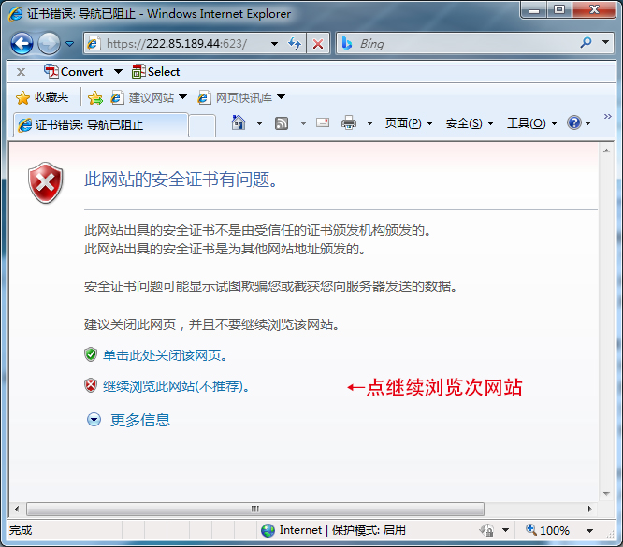Click the Print icon
623x547 pixels.
[349, 122]
